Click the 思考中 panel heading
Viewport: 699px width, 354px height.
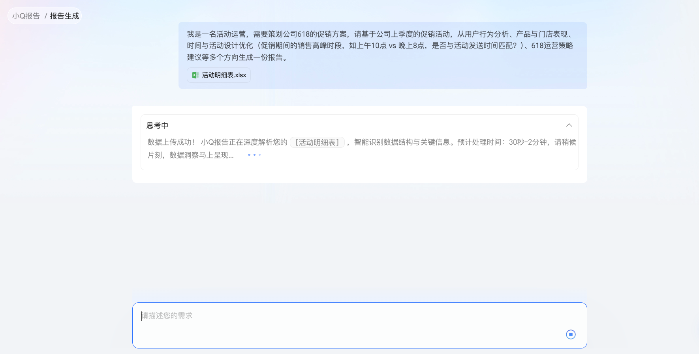(158, 125)
